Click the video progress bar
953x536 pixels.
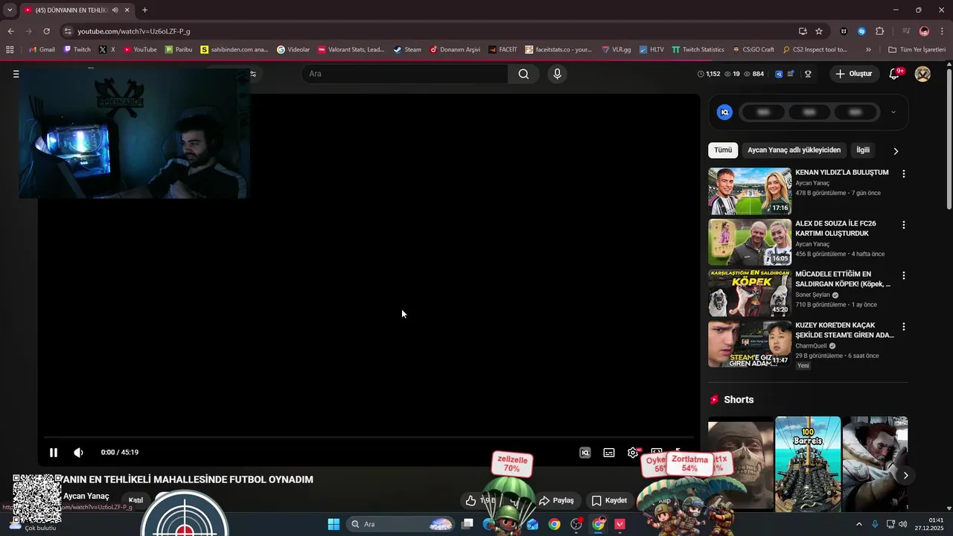click(x=369, y=438)
